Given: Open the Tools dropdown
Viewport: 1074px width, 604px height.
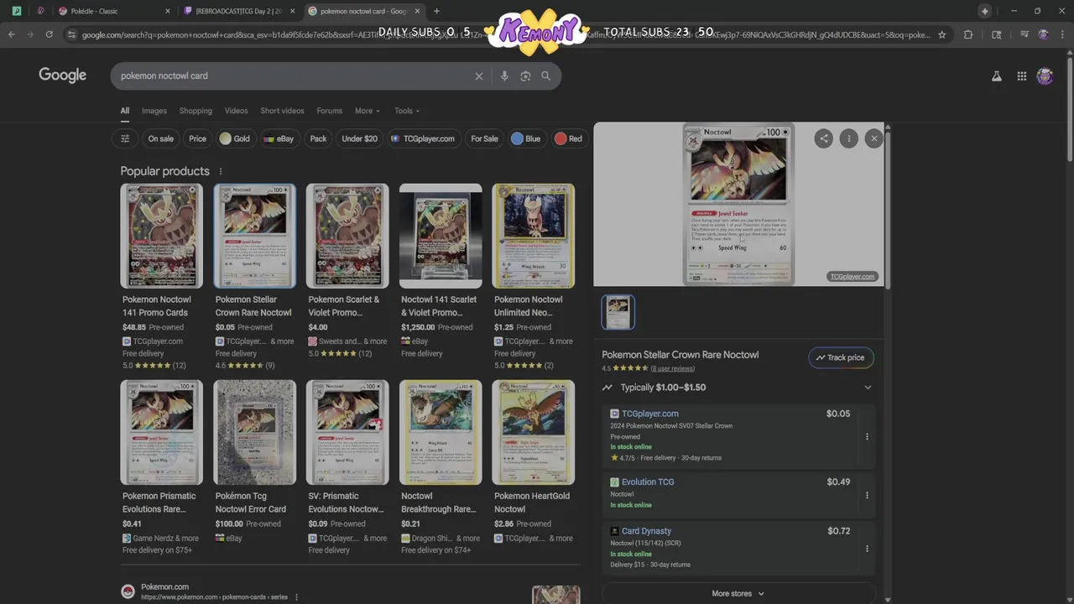Looking at the screenshot, I should tap(407, 111).
